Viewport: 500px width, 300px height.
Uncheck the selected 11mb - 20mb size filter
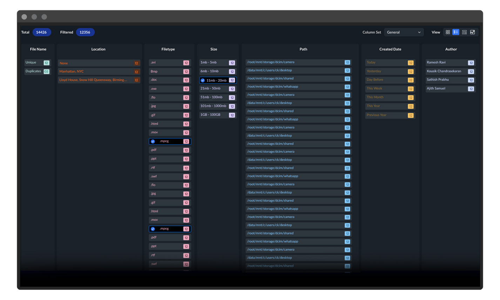203,80
